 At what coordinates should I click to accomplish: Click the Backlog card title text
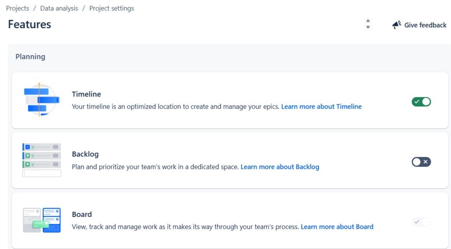click(85, 154)
